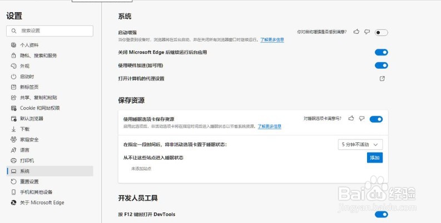Give thumbs up for 睡眠选项卡

click(x=351, y=118)
